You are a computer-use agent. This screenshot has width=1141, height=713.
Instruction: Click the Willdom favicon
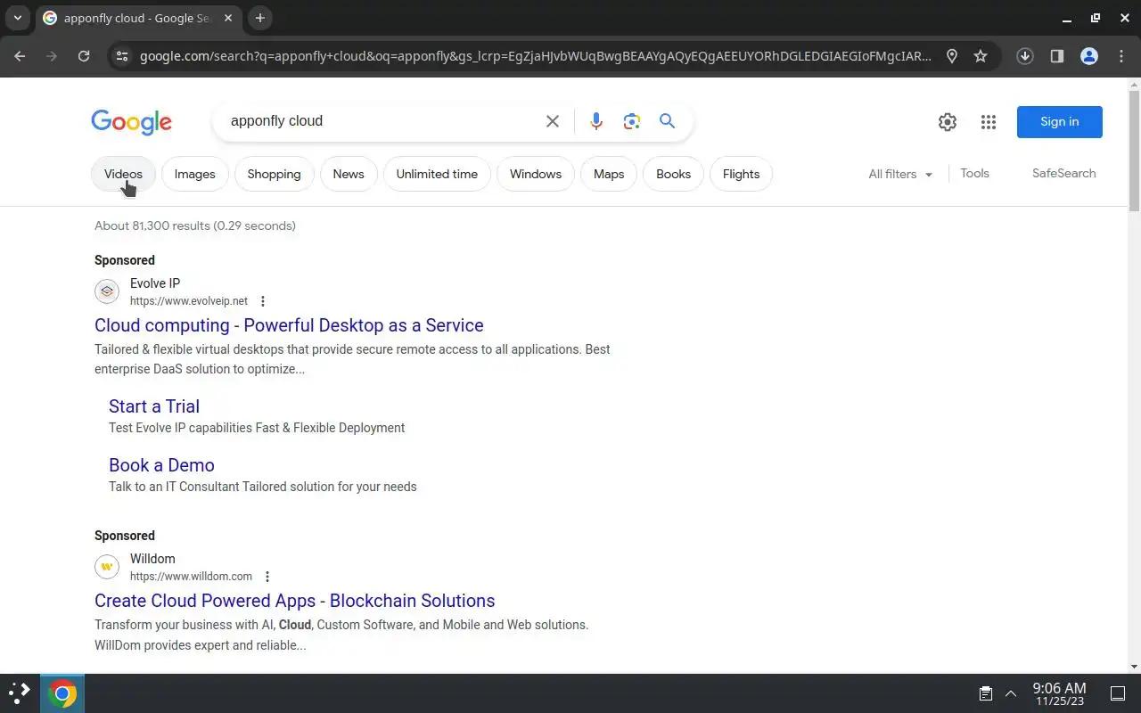(107, 567)
